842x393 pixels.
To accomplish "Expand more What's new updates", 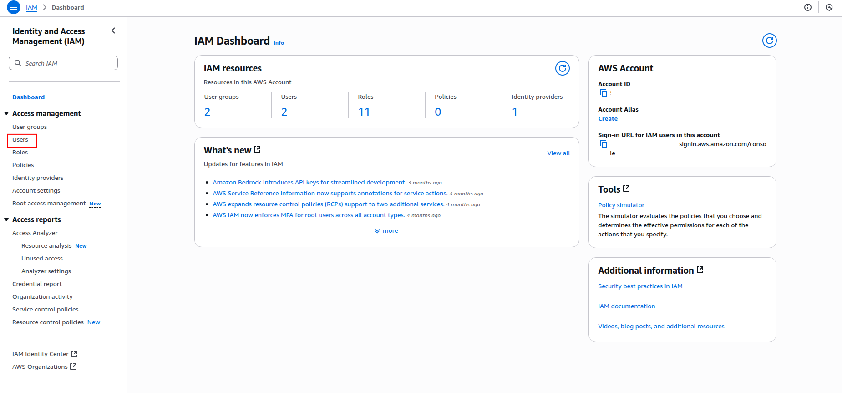I will 386,231.
